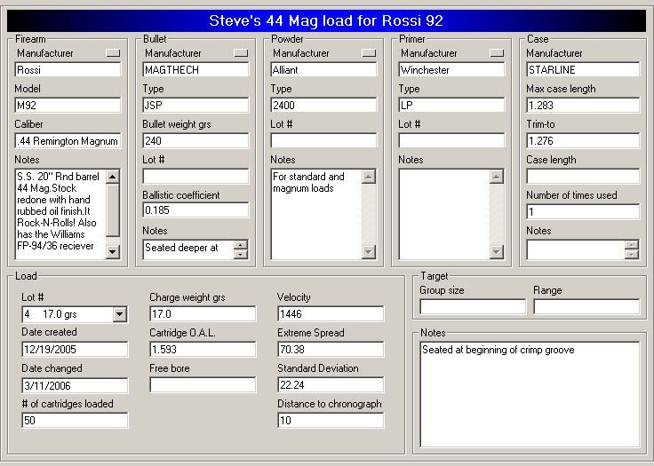Click Cartridge O.A.L. field 1.593
The image size is (654, 466).
click(203, 350)
